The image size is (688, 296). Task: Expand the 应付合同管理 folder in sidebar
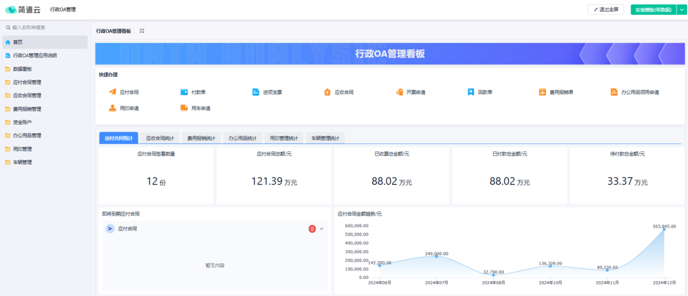(26, 82)
